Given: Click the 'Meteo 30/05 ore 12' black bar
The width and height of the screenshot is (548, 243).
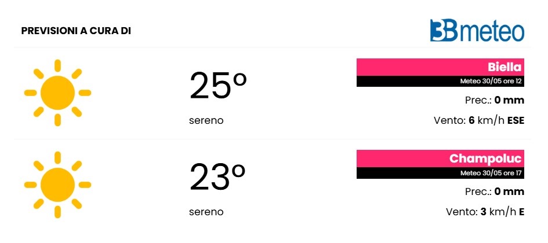Looking at the screenshot, I should (440, 81).
